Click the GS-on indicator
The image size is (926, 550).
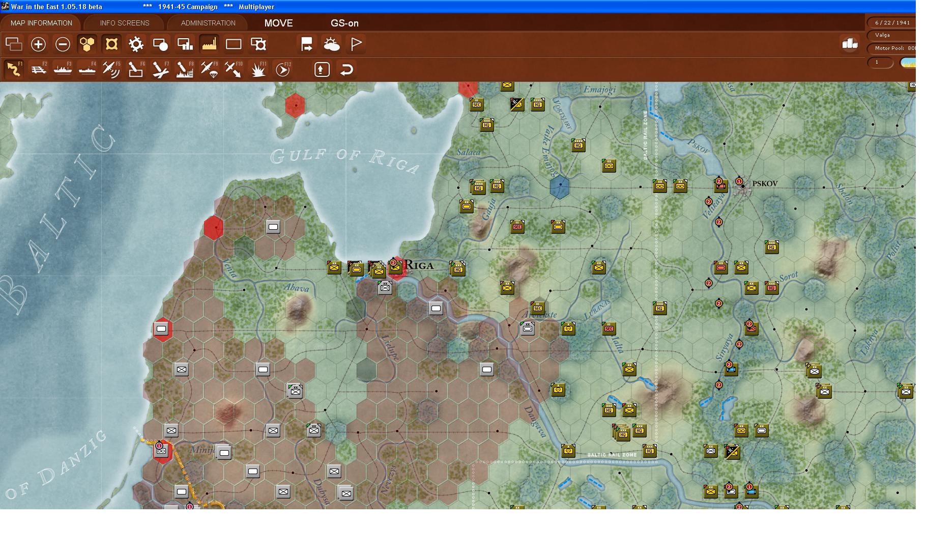[344, 23]
